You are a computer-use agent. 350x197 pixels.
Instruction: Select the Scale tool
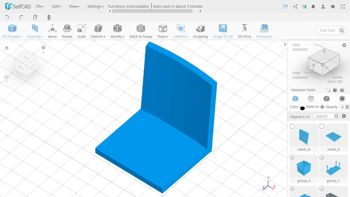[x=81, y=31]
